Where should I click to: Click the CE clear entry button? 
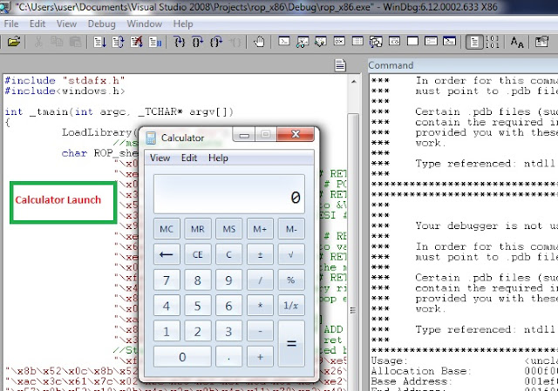click(198, 254)
